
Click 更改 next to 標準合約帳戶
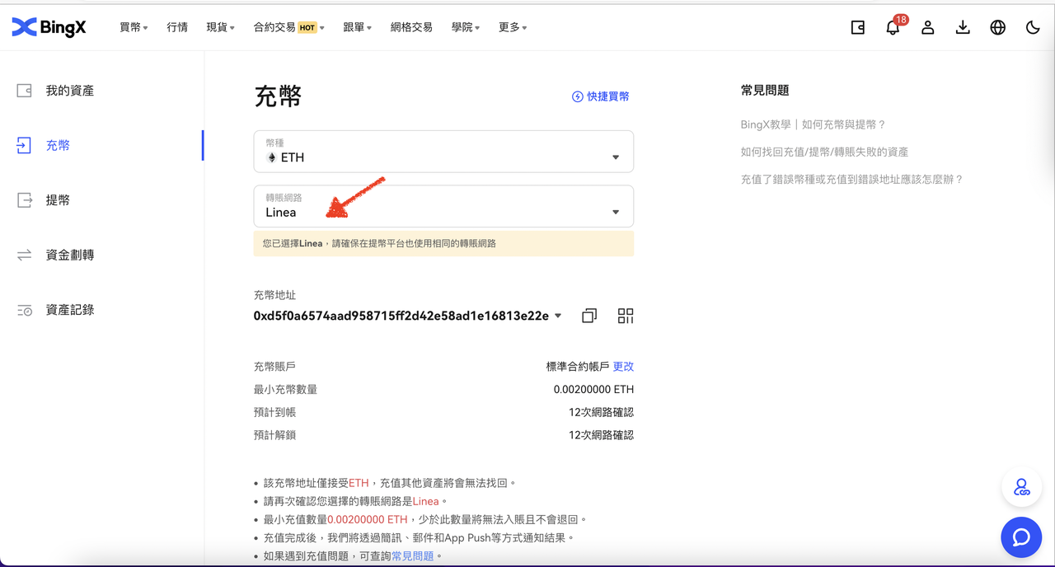(623, 366)
